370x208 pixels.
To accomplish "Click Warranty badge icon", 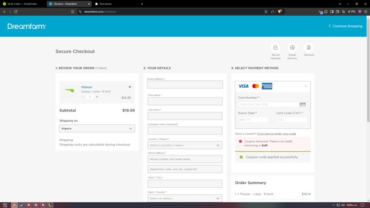I will tap(309, 47).
